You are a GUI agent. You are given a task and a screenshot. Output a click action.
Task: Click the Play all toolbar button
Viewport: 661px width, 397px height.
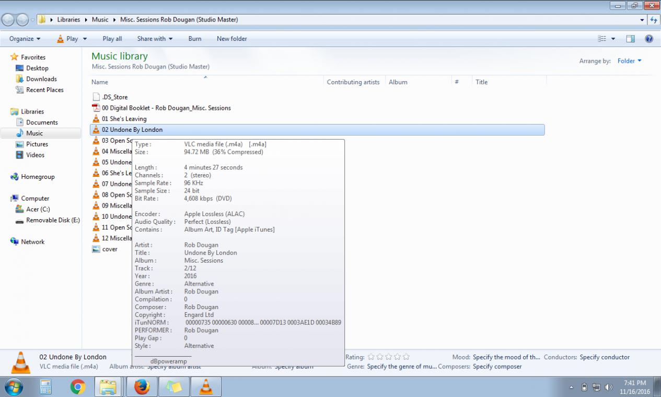click(x=112, y=39)
